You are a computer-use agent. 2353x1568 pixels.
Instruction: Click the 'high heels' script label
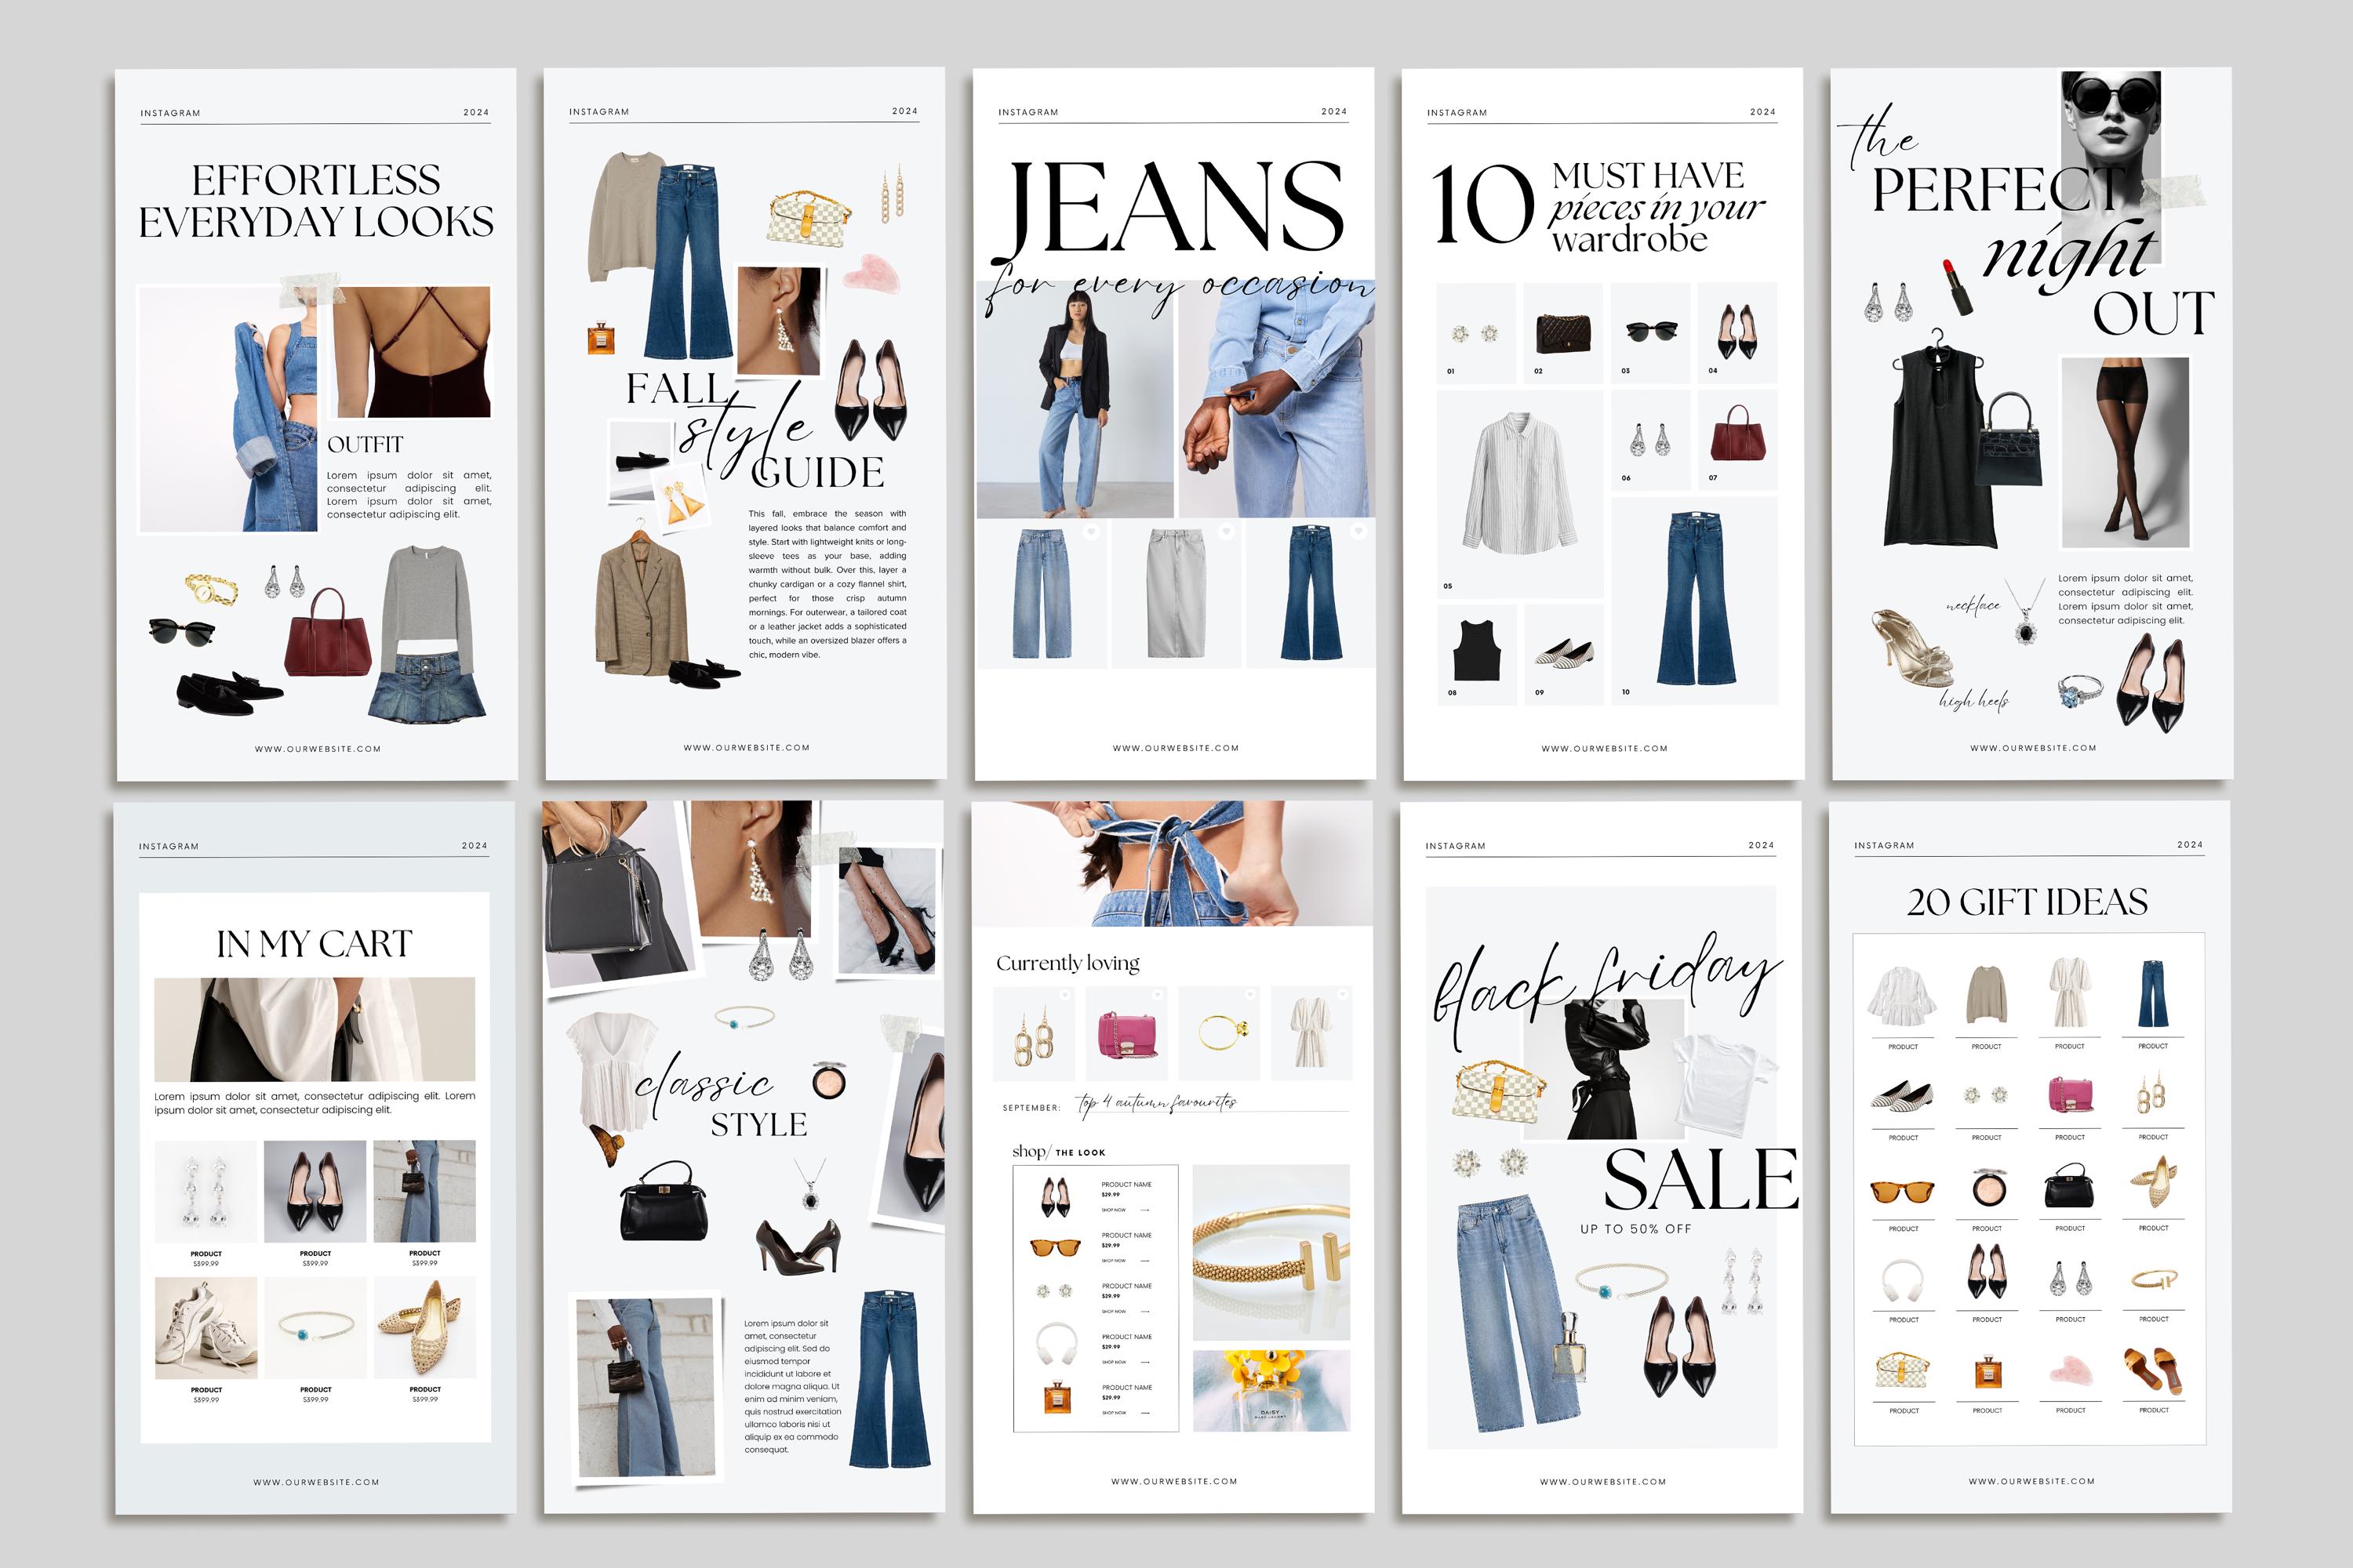click(1974, 701)
